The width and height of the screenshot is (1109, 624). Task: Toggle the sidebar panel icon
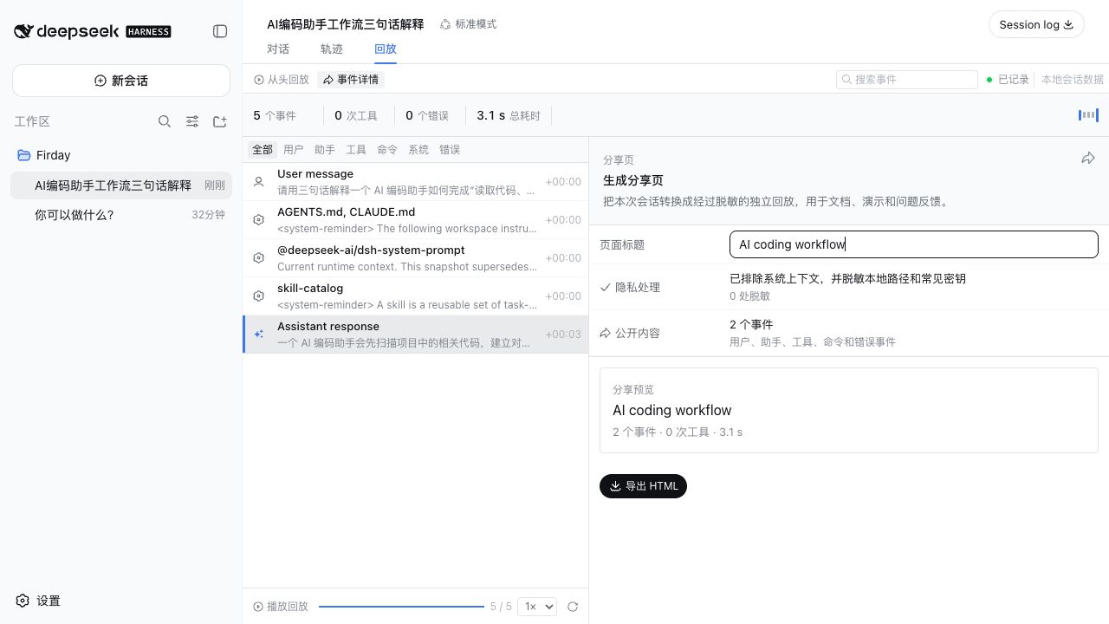220,31
